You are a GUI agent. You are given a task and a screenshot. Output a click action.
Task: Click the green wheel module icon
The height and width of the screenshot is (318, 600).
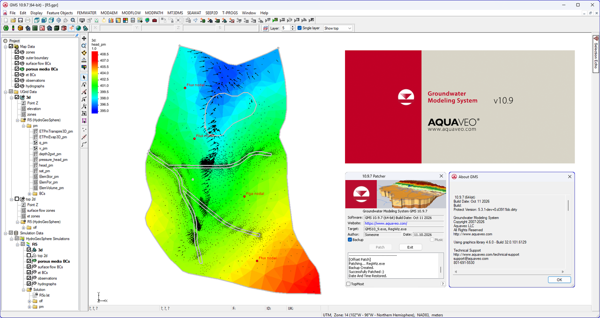point(6,28)
